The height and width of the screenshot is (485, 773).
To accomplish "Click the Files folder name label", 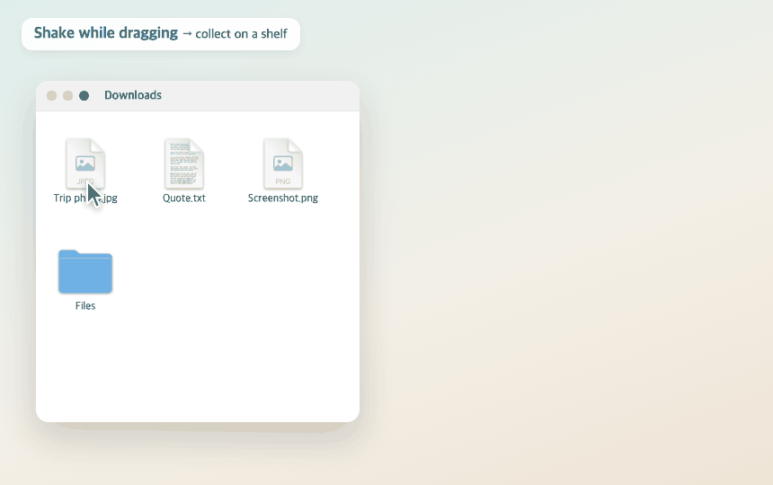I will 85,305.
